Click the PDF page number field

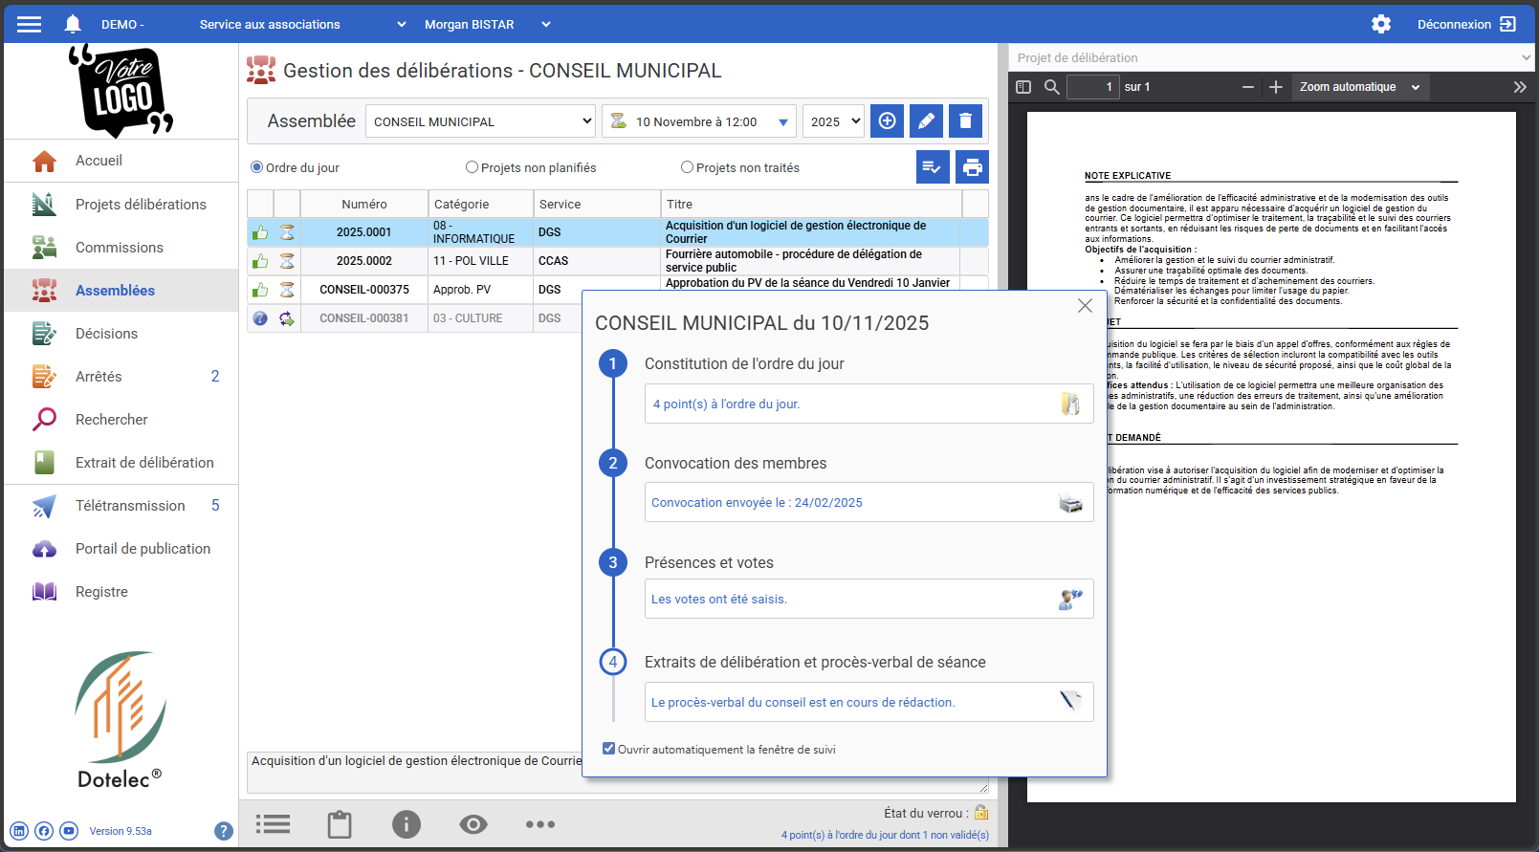pos(1092,87)
